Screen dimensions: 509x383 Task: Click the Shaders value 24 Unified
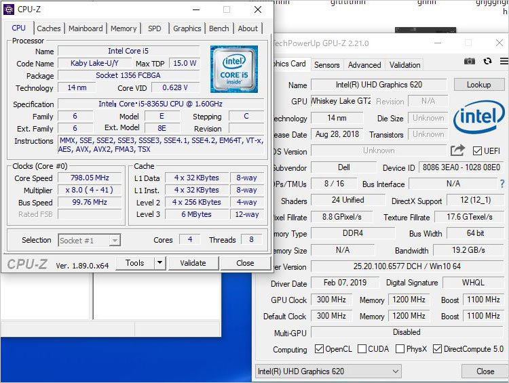tap(347, 200)
